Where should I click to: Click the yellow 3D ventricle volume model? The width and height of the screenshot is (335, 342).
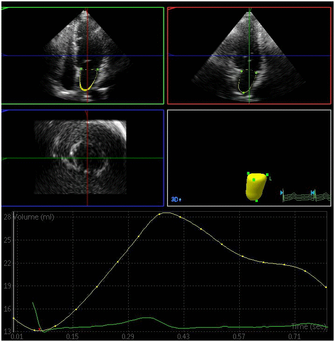(x=256, y=187)
